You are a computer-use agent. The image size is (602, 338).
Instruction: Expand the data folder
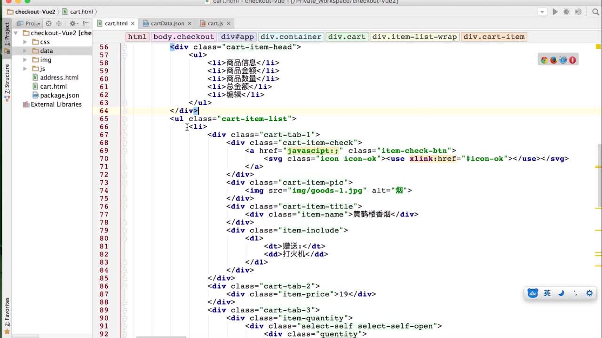coord(25,51)
